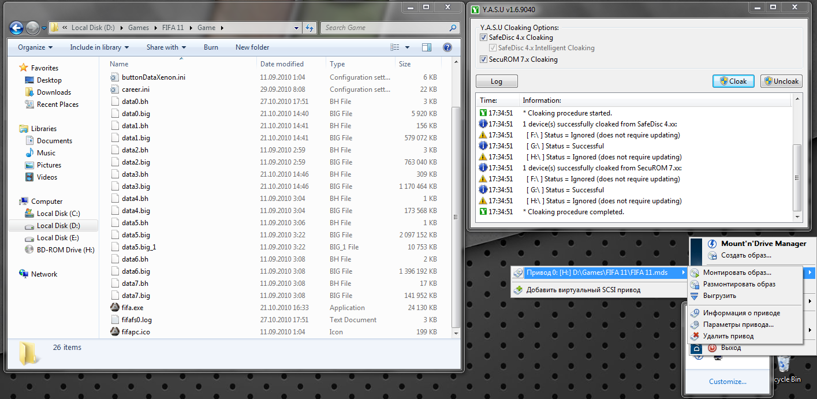Click the Burn toolbar button

(211, 47)
